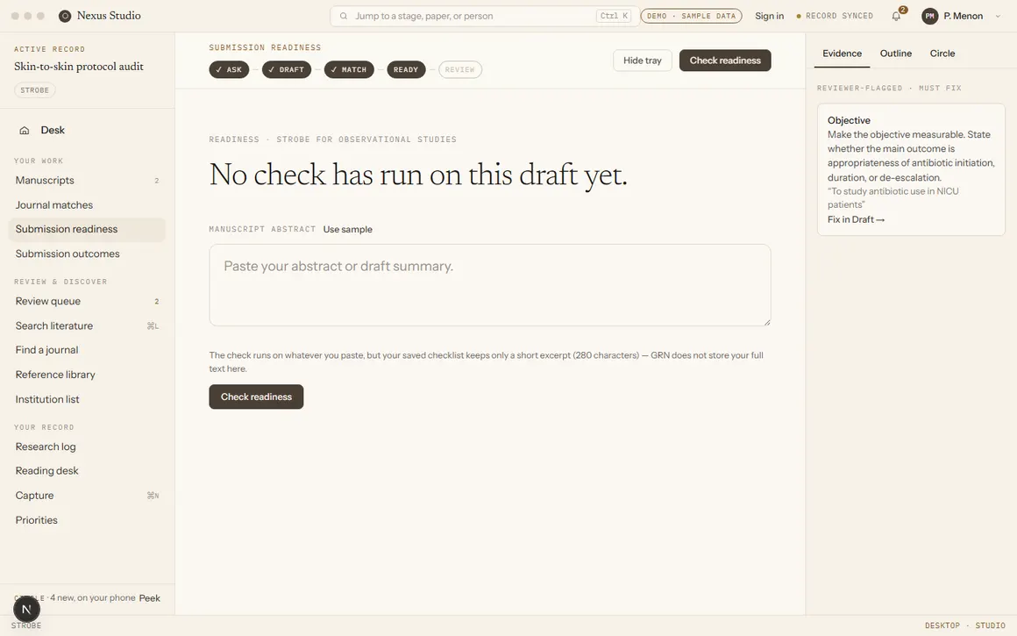Open the notifications bell
The width and height of the screenshot is (1017, 636).
[x=896, y=16]
